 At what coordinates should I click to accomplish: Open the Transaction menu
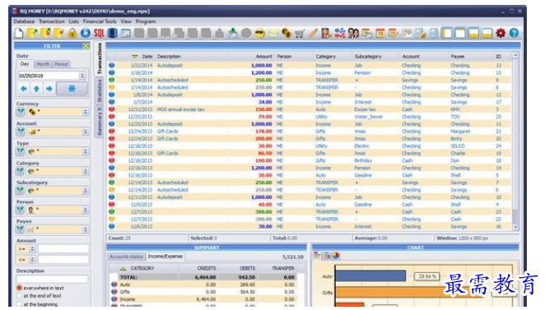tap(51, 21)
